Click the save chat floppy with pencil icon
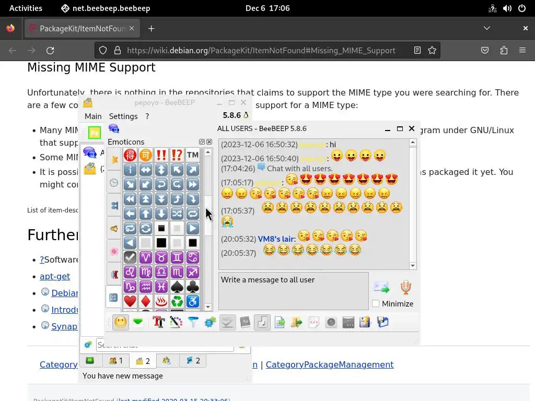Image resolution: width=535 pixels, height=401 pixels. (x=365, y=322)
